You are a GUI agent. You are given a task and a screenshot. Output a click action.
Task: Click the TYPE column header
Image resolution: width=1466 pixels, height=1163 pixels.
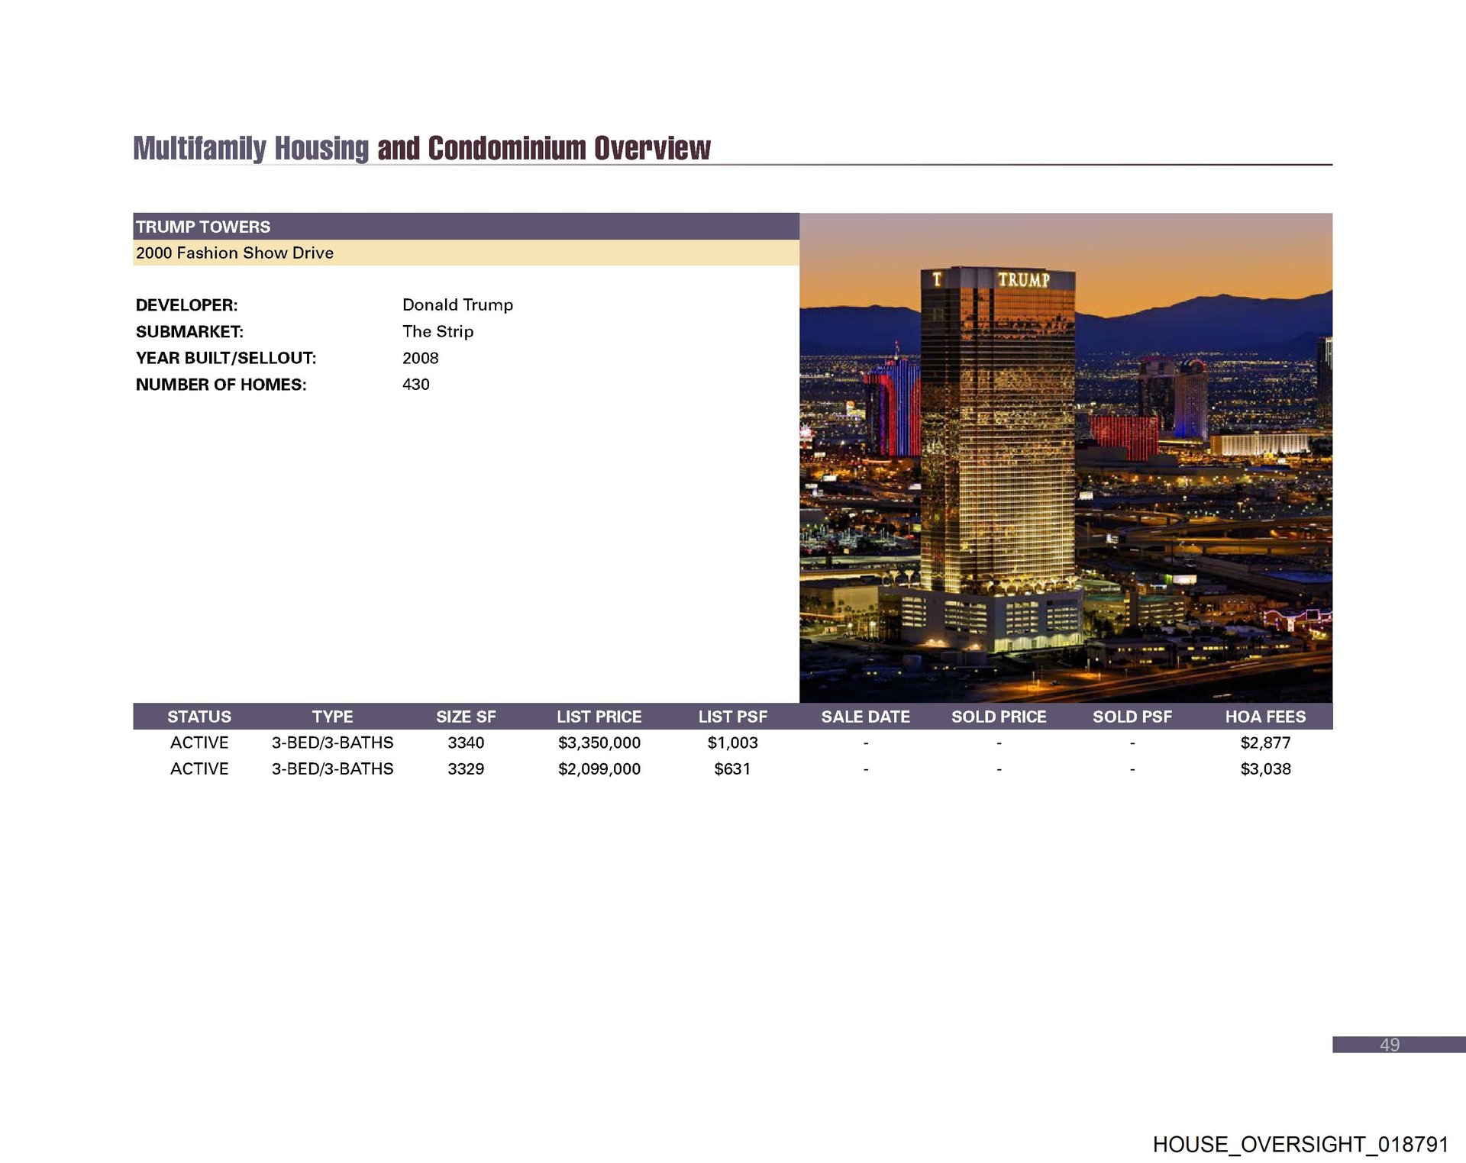[332, 717]
